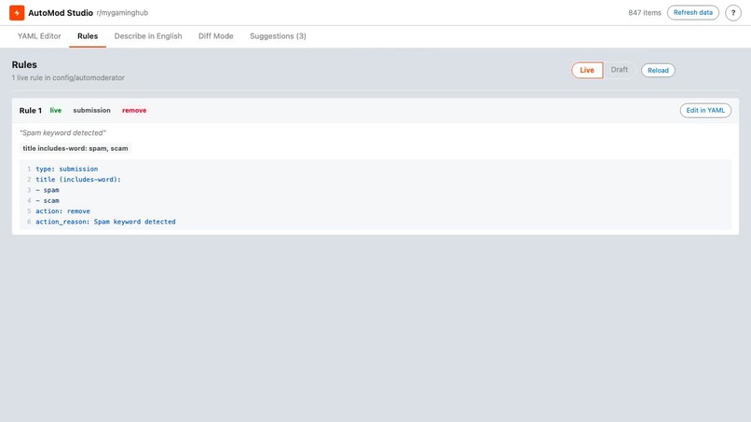Switch to the YAML Editor tab
The height and width of the screenshot is (422, 751).
tap(39, 36)
